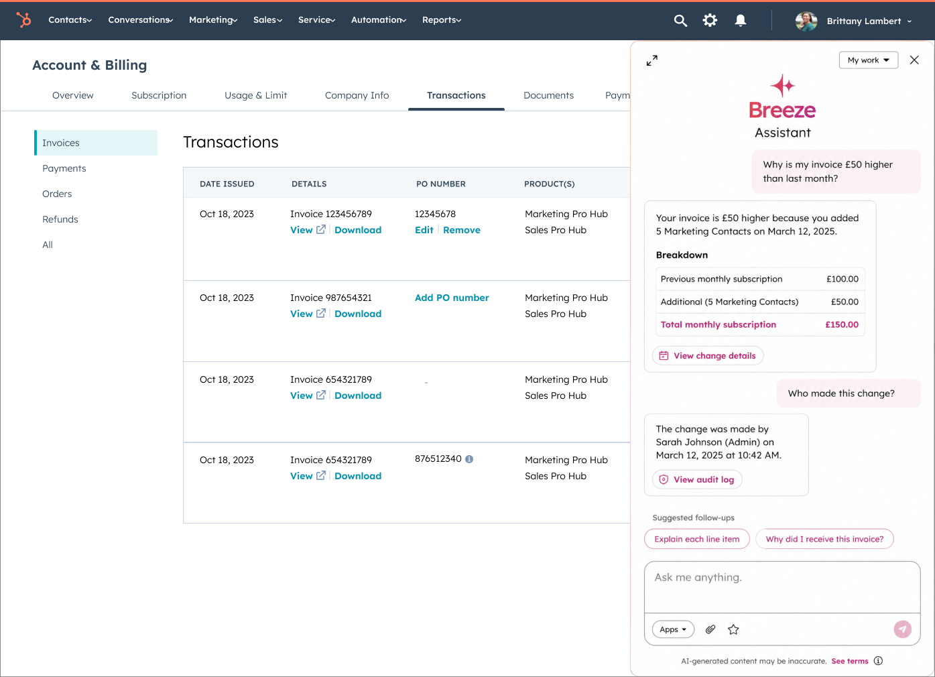Click 'Total monthly subscription' breakdown row
This screenshot has height=677, width=935.
(759, 324)
